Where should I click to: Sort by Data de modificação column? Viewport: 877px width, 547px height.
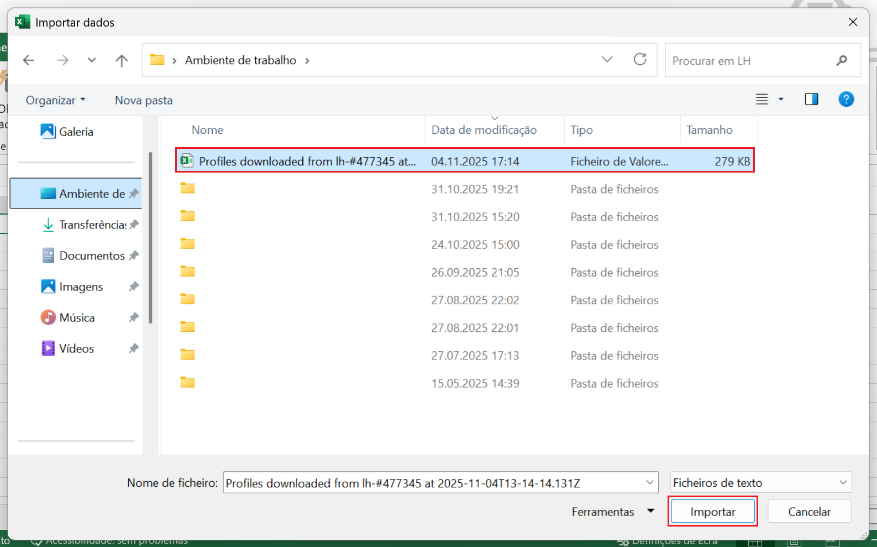point(484,130)
